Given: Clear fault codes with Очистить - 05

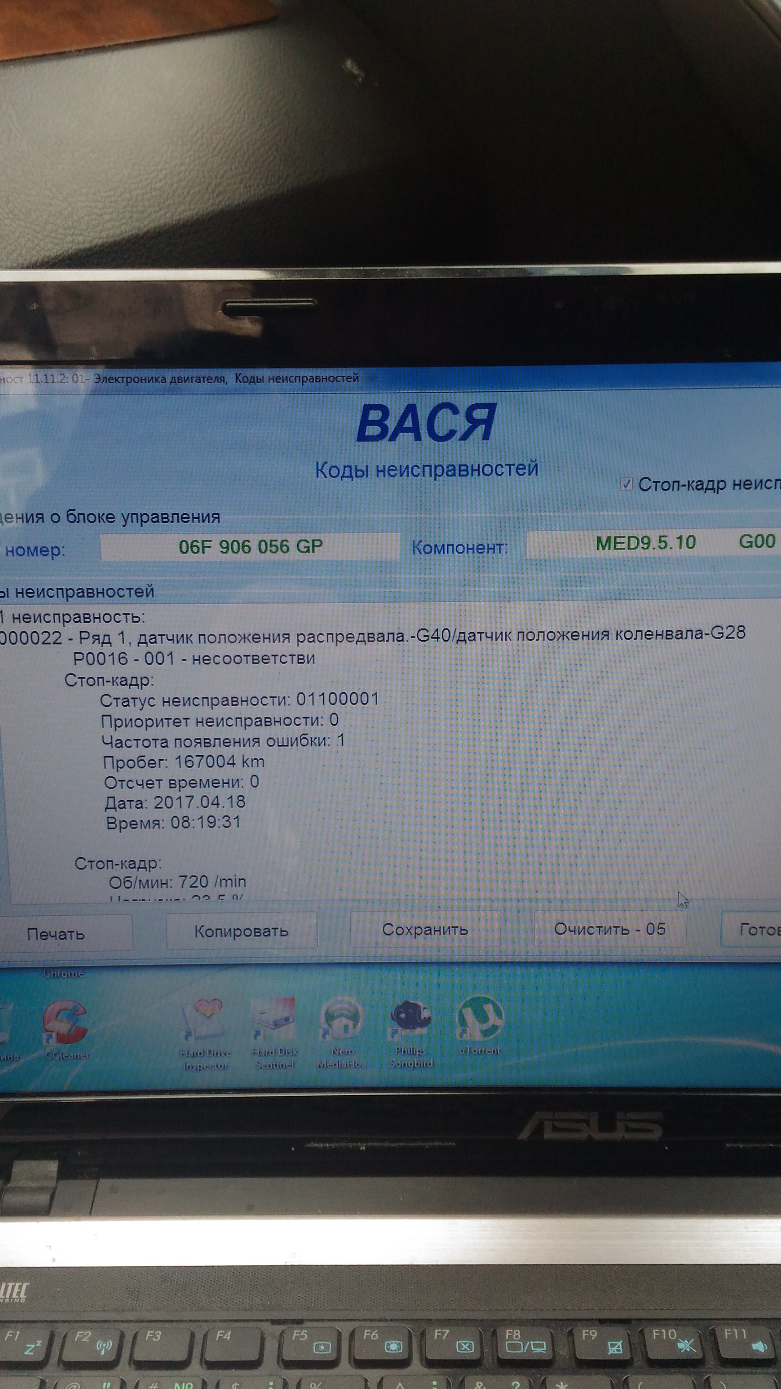Looking at the screenshot, I should tap(609, 929).
